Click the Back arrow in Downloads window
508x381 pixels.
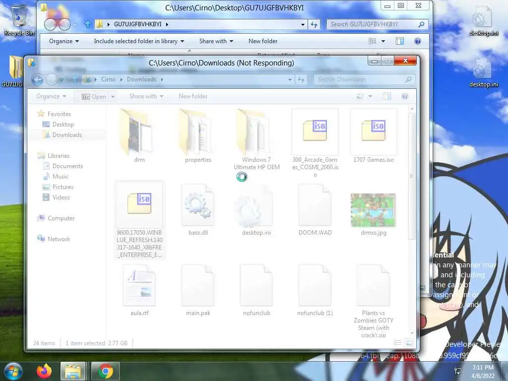point(37,79)
